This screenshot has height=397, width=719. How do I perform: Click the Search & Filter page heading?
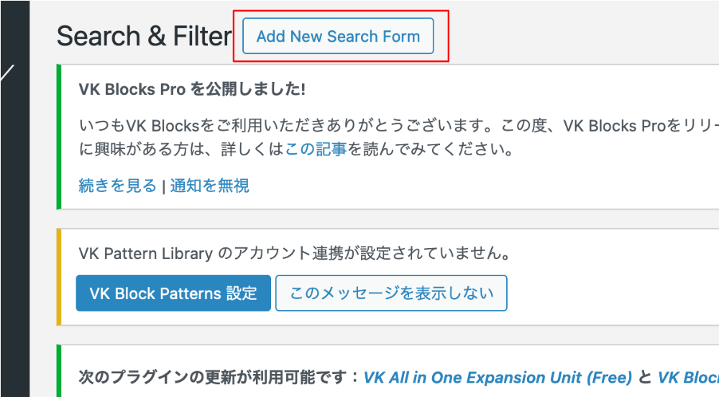click(144, 36)
